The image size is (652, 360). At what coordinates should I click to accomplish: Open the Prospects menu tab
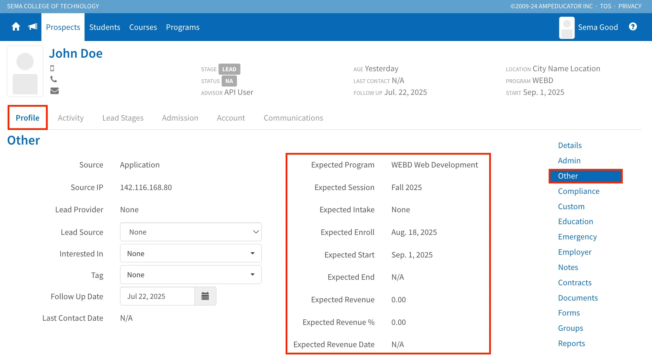(63, 27)
